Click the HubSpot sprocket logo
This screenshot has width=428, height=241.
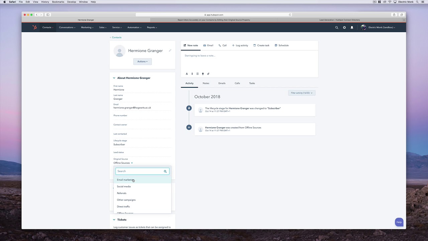point(35,27)
